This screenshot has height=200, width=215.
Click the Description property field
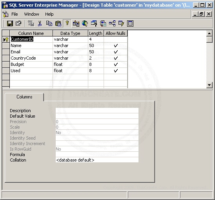coord(97,111)
